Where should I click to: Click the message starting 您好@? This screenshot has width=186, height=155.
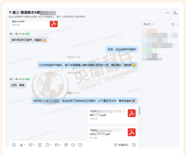pyautogui.click(x=85, y=101)
